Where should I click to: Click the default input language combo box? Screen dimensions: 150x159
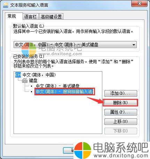coord(75,45)
